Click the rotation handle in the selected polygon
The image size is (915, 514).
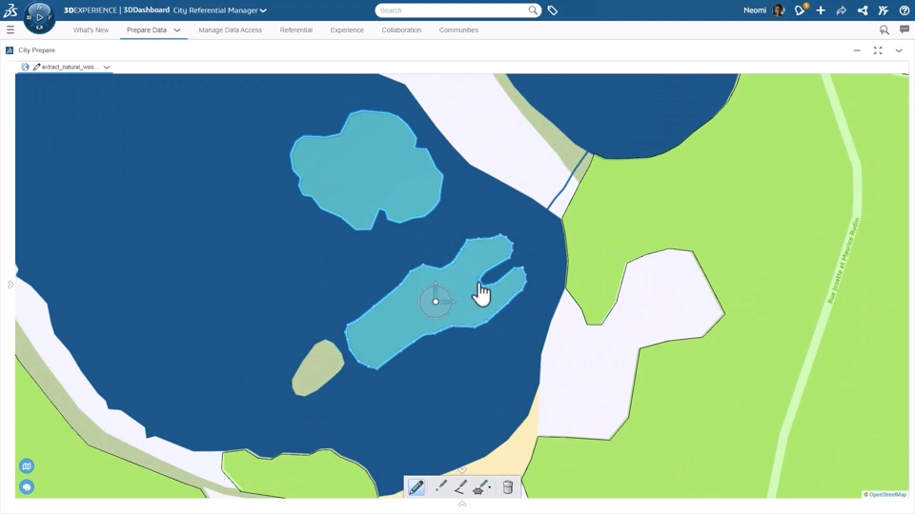436,302
